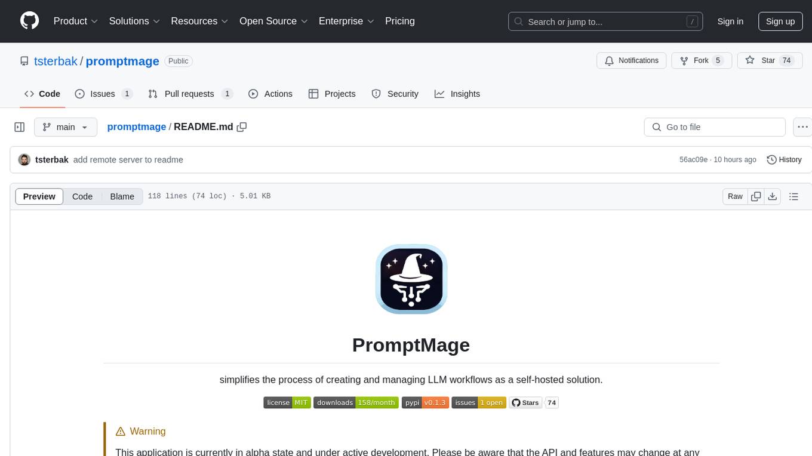
Task: Click the 74 stars count badge in README
Action: tap(552, 403)
